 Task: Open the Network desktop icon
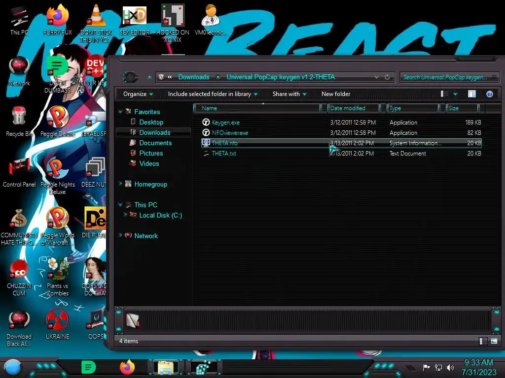(19, 71)
